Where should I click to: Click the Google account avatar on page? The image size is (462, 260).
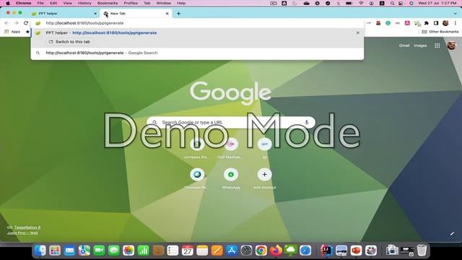pyautogui.click(x=451, y=45)
